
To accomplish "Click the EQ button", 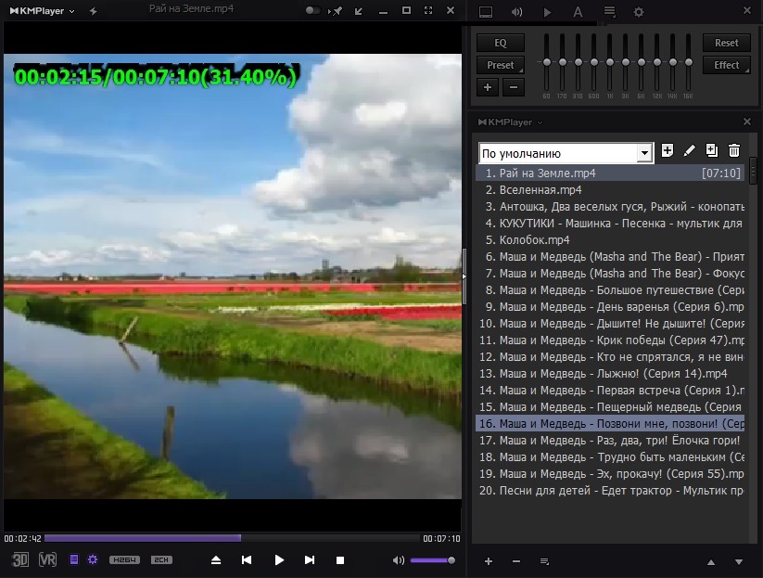I will pos(501,43).
